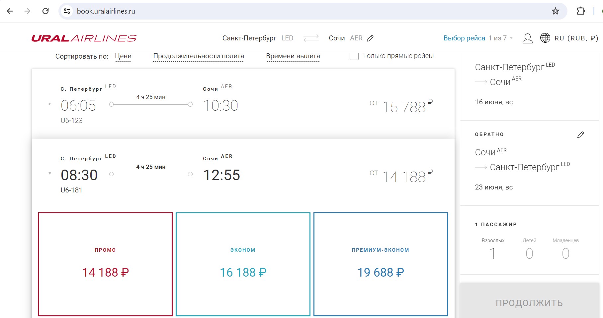Open site information icon in address bar

[67, 11]
